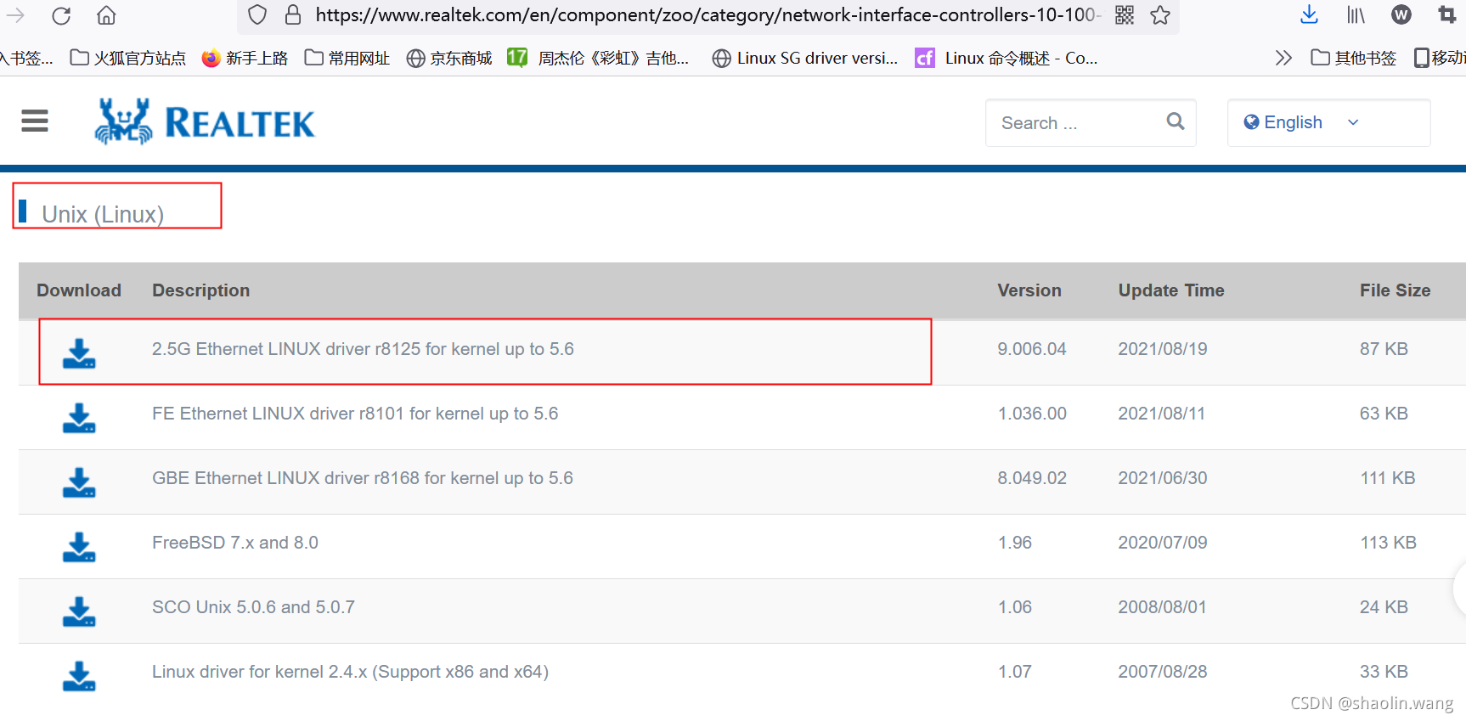Click the FE Ethernet LINUX driver r8101 text
Screen dimensions: 1466x721
click(x=355, y=414)
